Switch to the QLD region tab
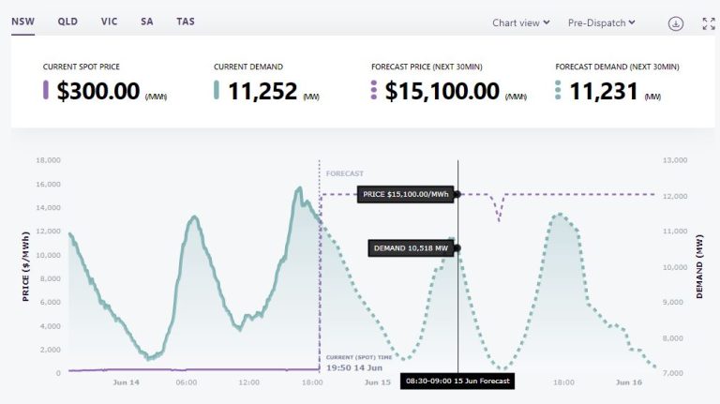 67,21
